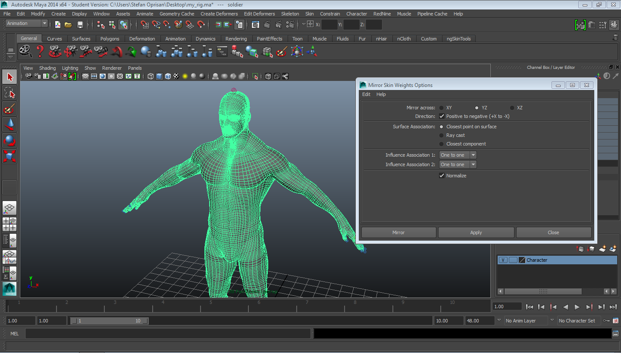Activate the Lasso select tool
The image size is (621, 353).
click(10, 93)
